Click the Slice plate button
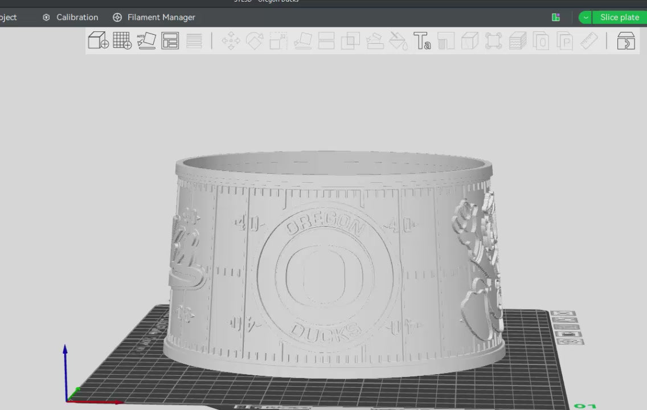The image size is (647, 410). [620, 17]
